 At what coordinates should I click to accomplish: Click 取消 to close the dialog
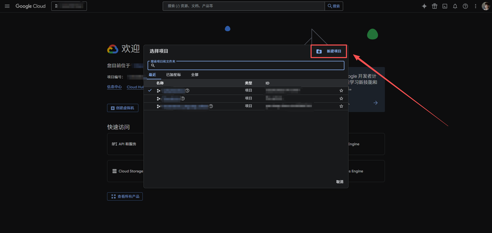tap(340, 182)
